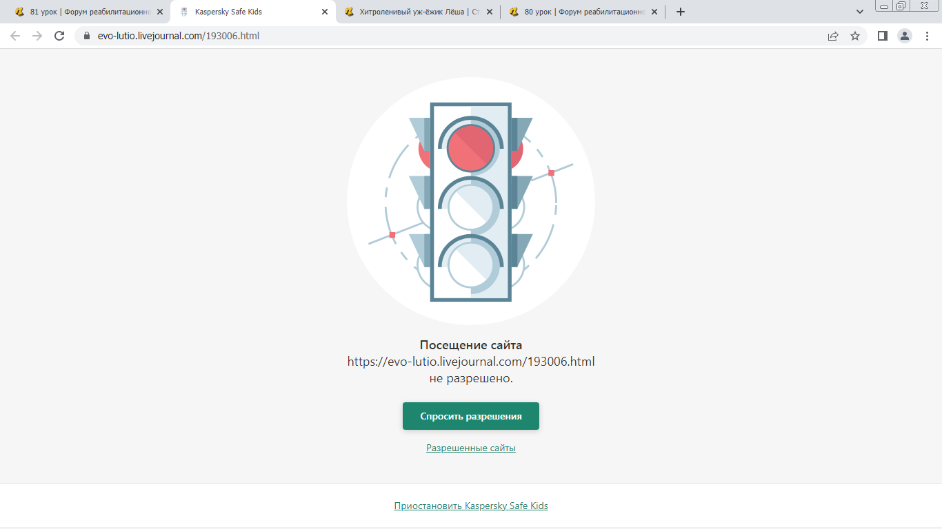The height and width of the screenshot is (529, 942).
Task: Expand the tab search dropdown arrow
Action: (x=860, y=12)
